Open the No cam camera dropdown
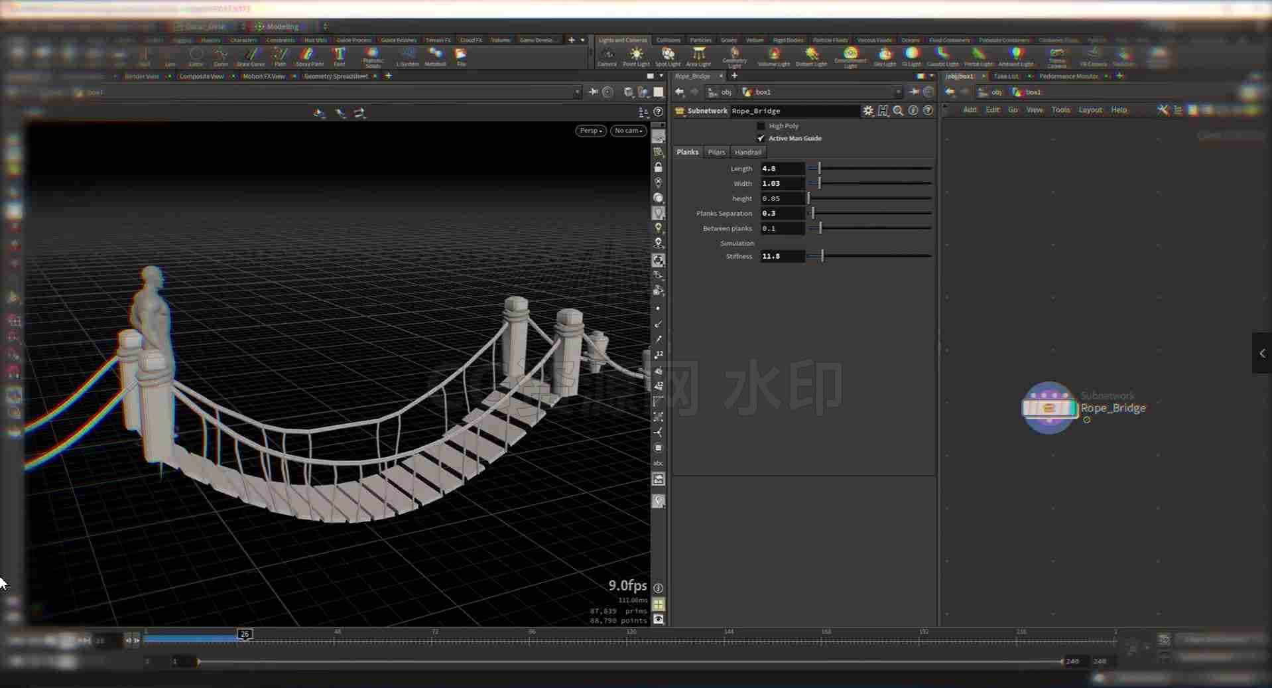 [628, 131]
